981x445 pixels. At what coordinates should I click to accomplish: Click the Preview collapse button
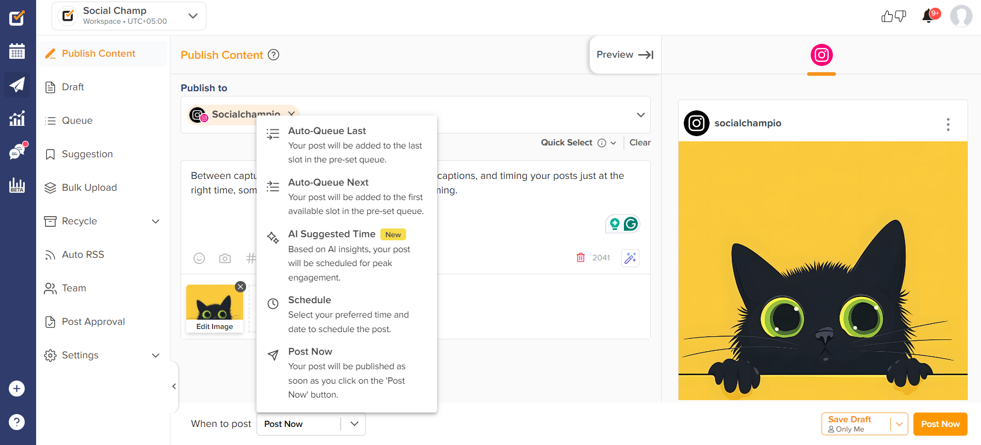tap(625, 55)
